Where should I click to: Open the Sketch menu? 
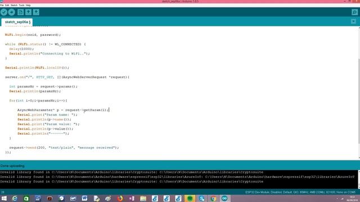click(x=13, y=5)
